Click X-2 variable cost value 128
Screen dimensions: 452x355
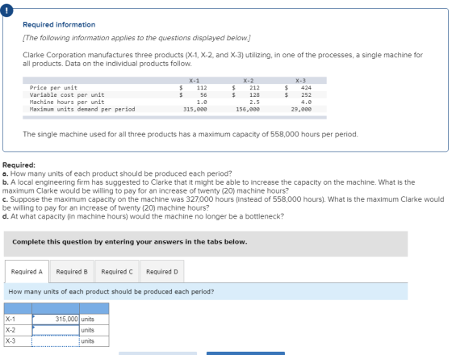click(x=254, y=95)
